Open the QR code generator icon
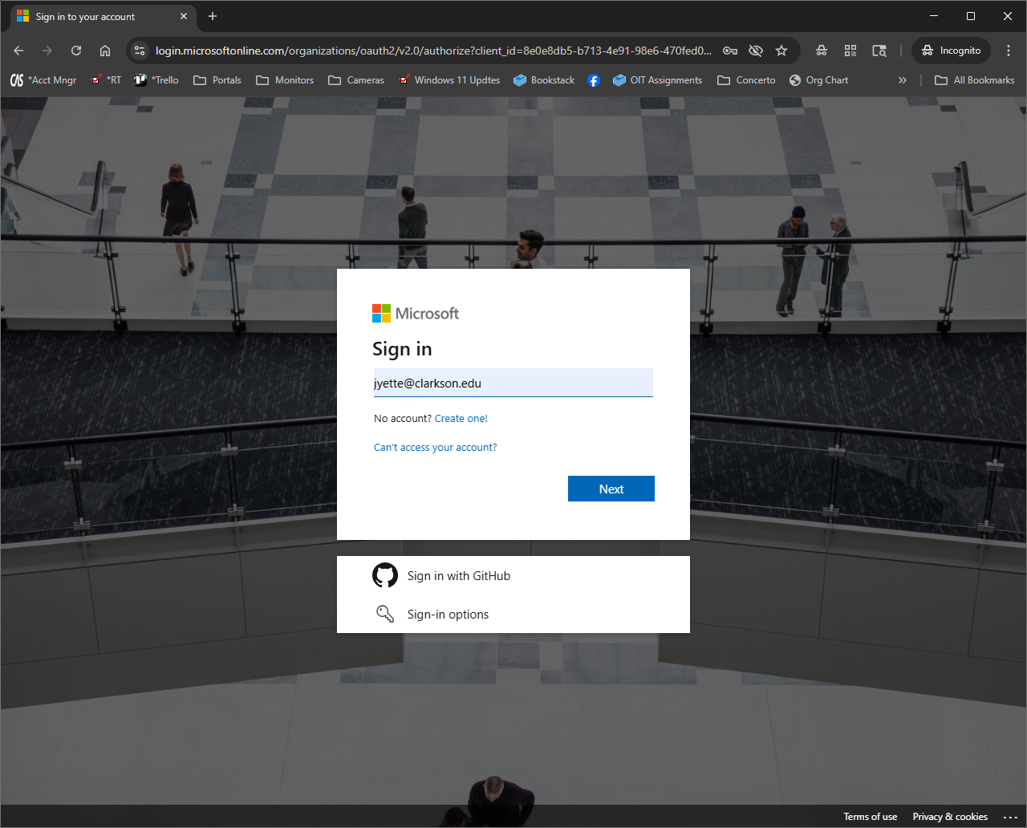Viewport: 1027px width, 828px height. (850, 51)
